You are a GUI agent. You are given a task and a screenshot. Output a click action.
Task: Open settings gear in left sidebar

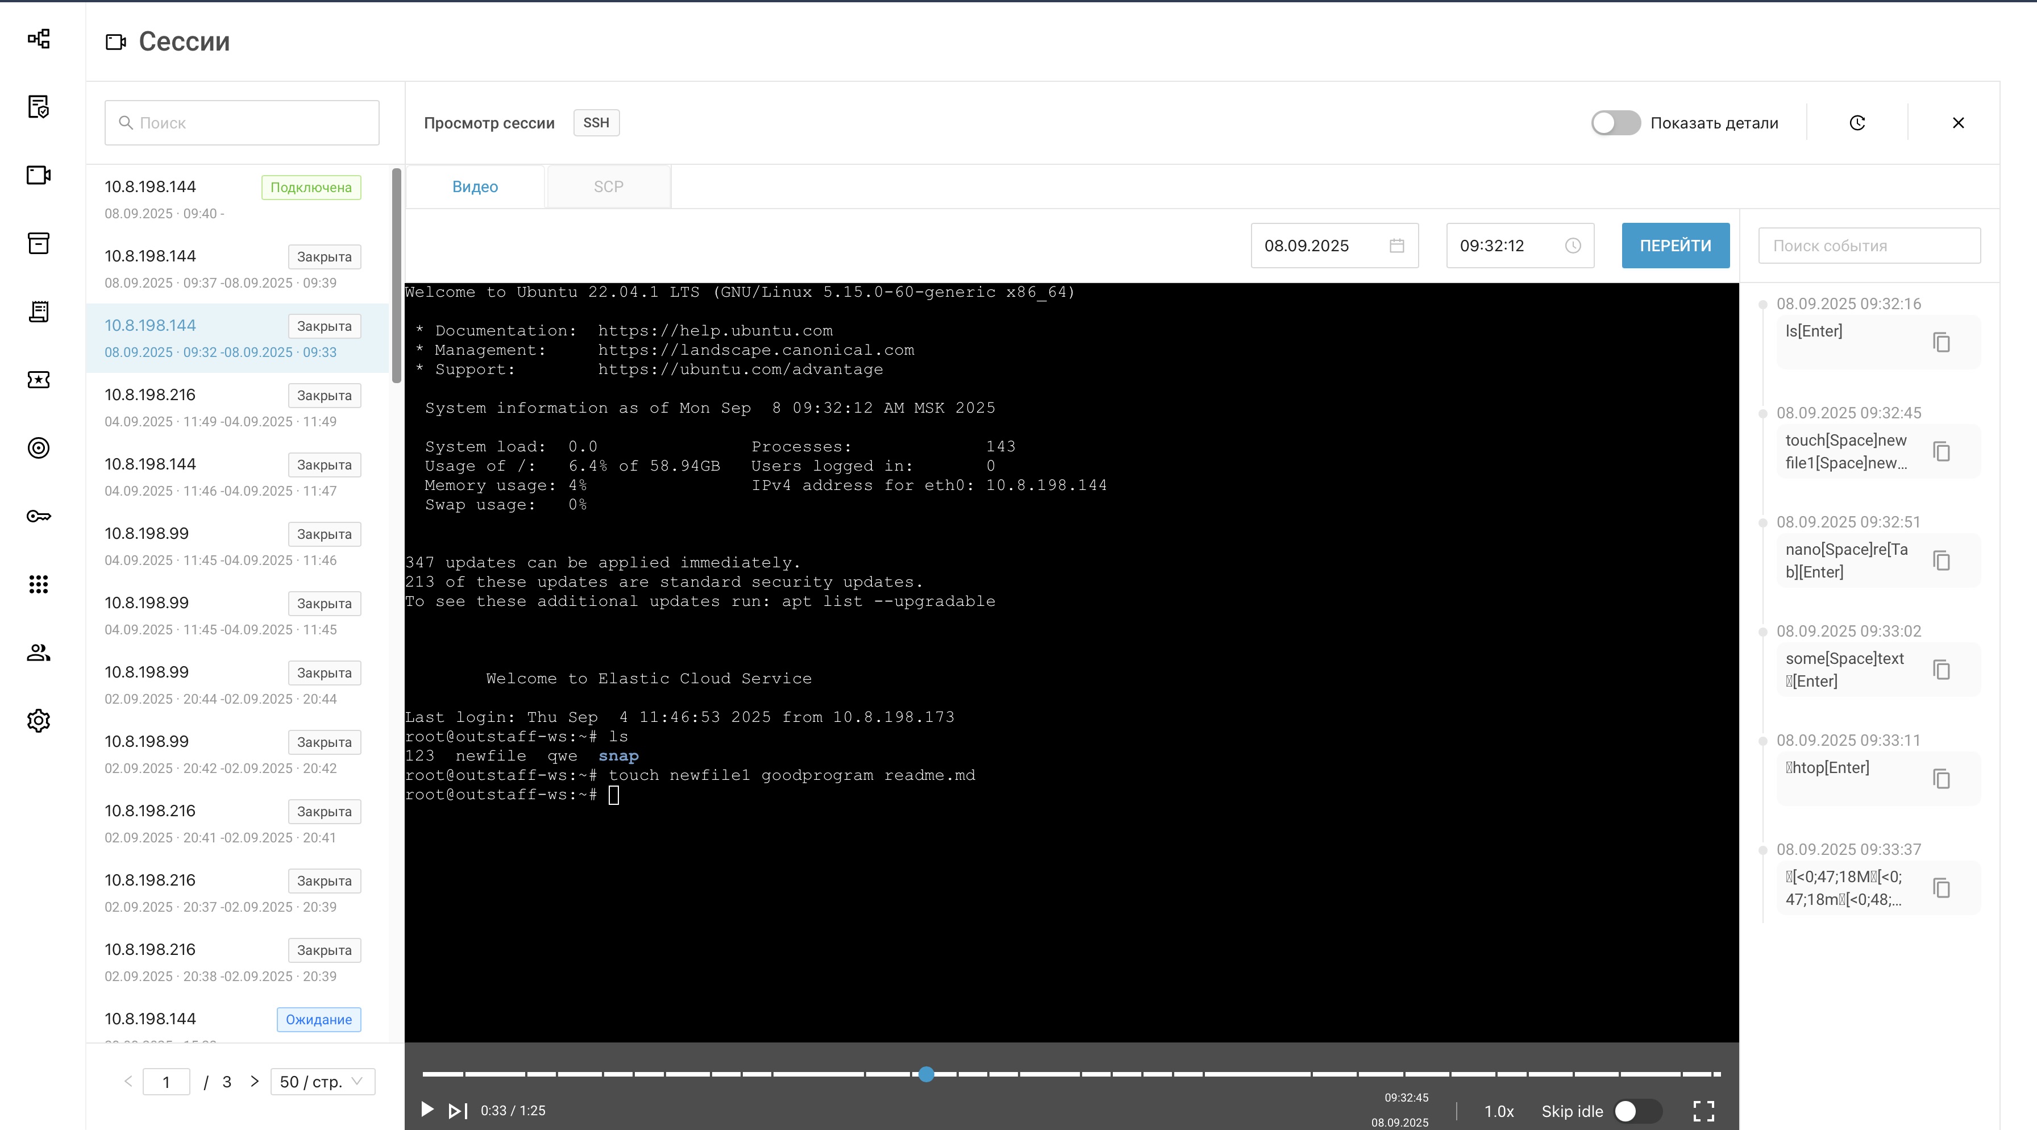click(x=38, y=720)
